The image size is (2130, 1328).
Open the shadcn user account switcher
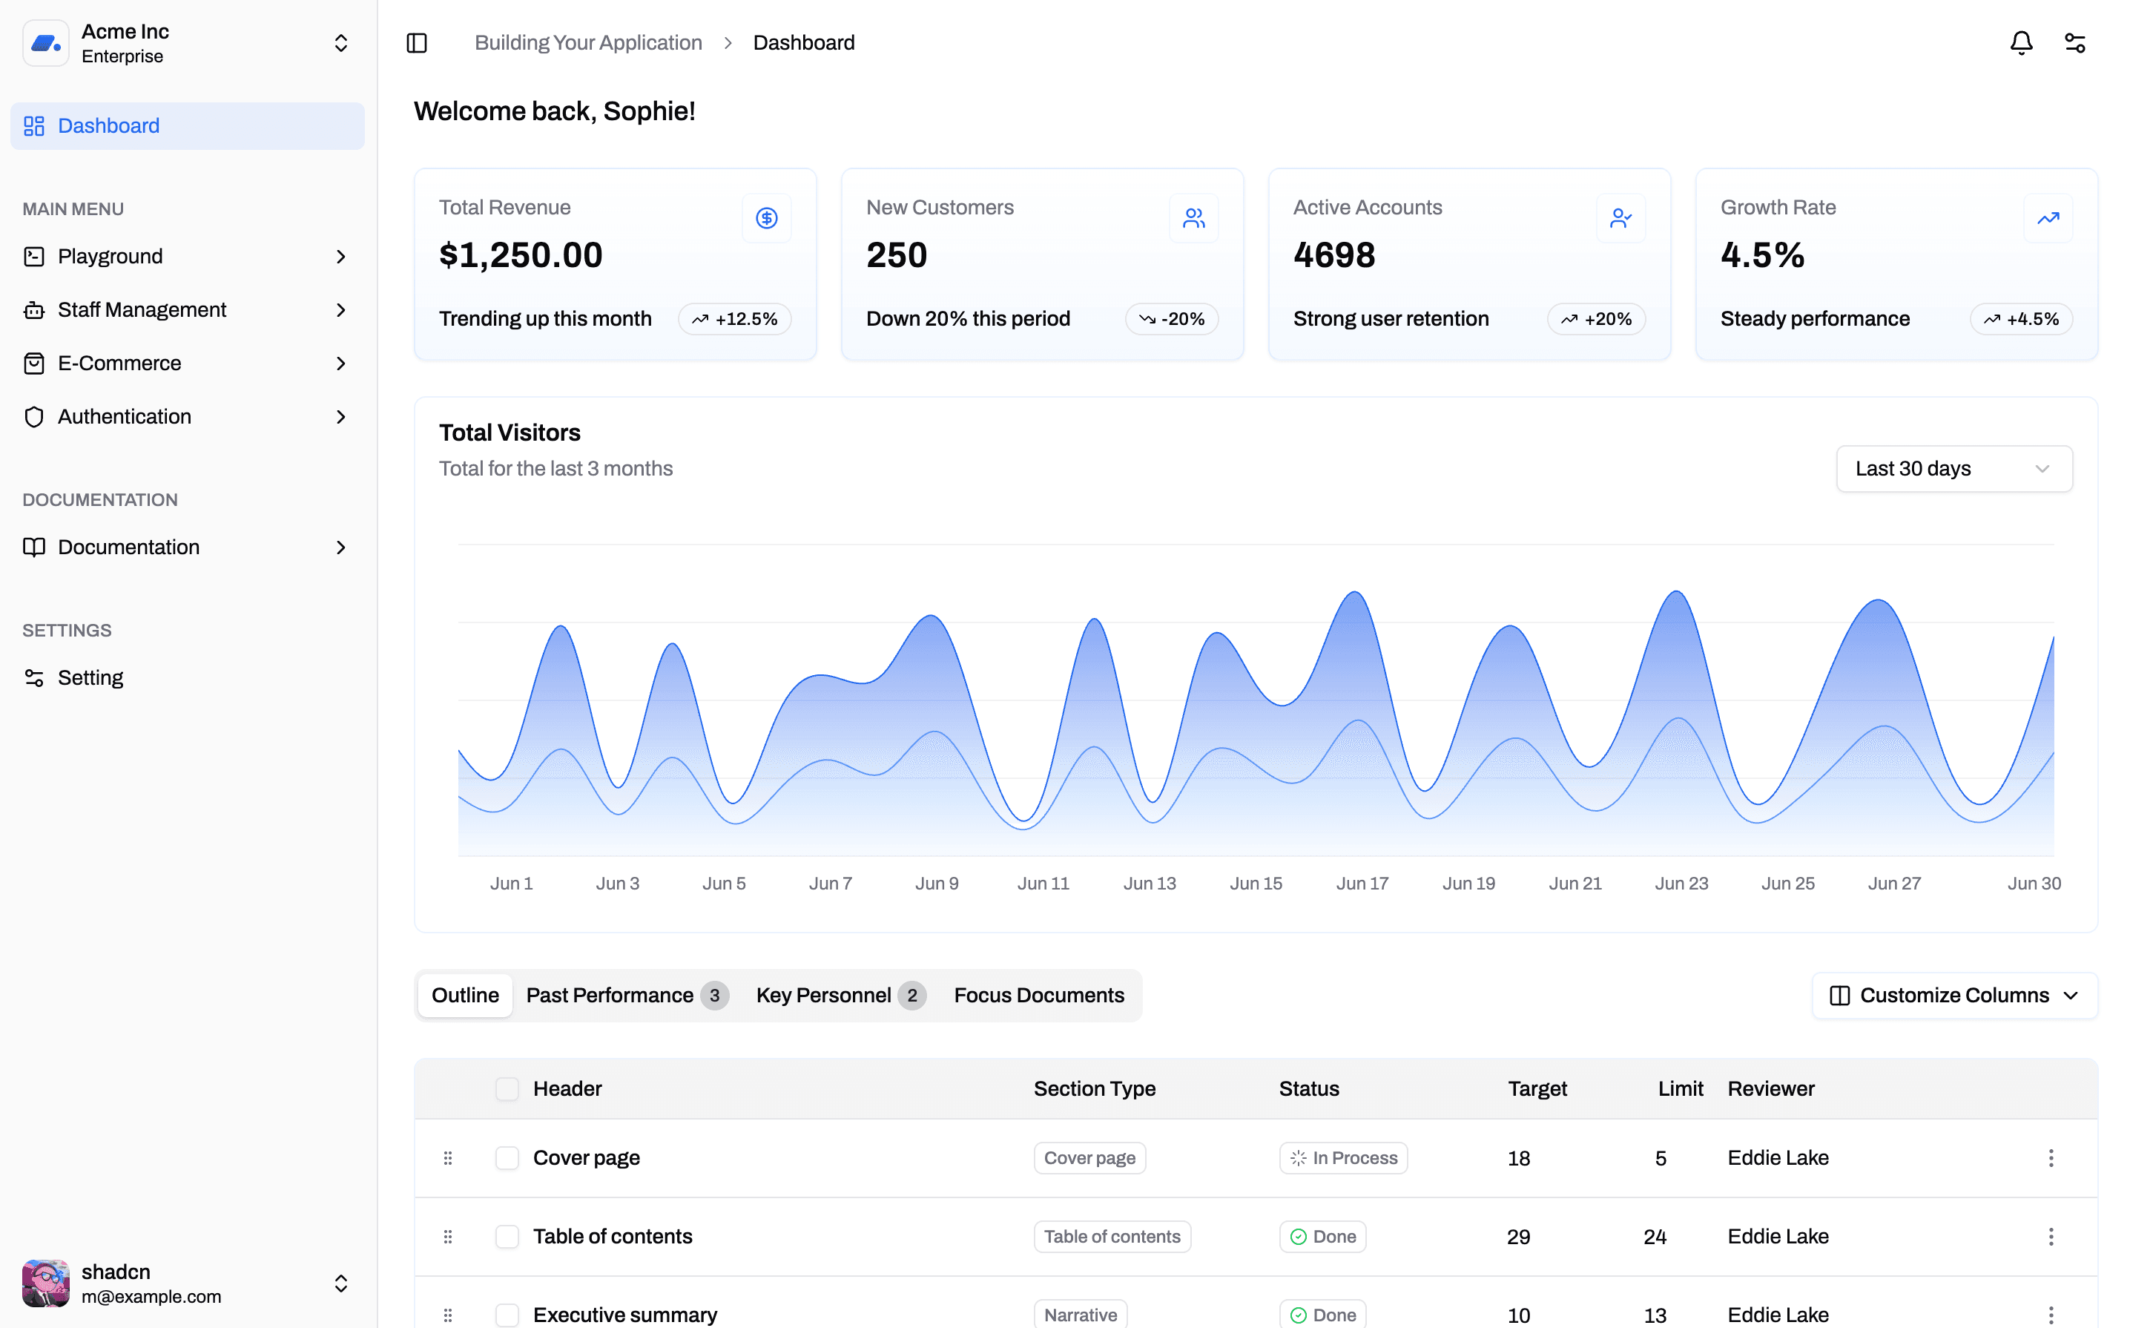pyautogui.click(x=186, y=1283)
